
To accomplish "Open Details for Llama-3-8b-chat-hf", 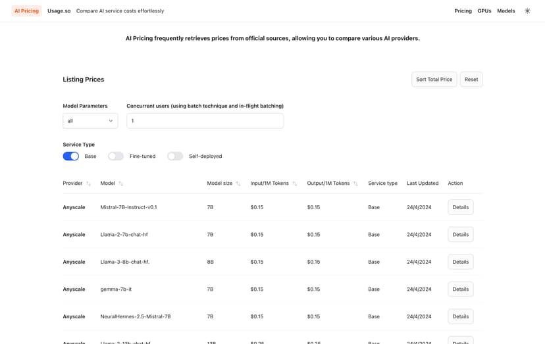I will click(461, 262).
